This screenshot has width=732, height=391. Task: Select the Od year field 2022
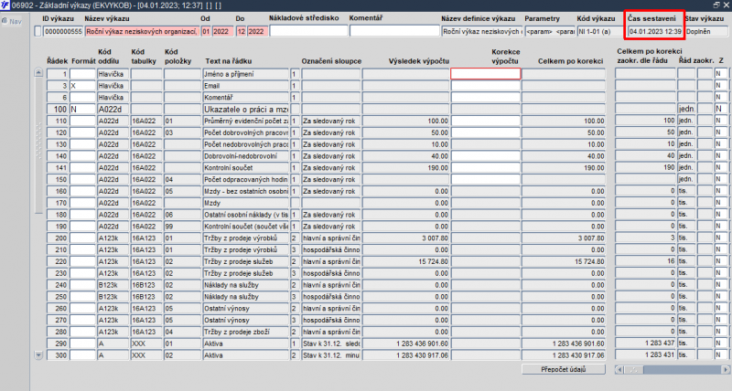tap(223, 32)
